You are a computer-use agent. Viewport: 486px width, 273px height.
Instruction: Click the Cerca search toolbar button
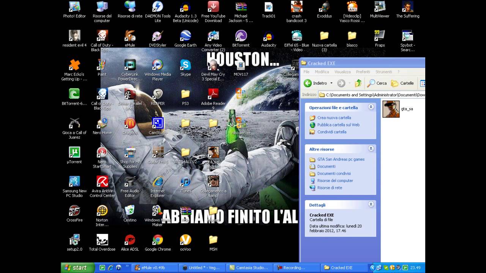point(377,83)
